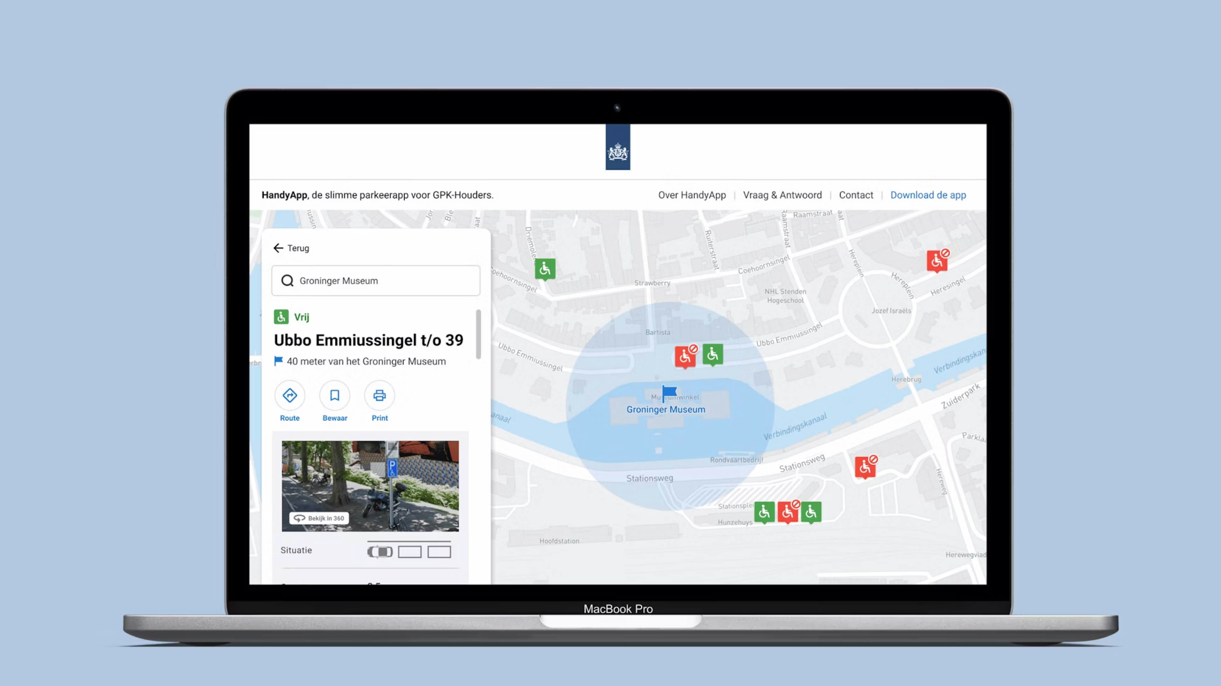
Task: Open the Contact page
Action: click(856, 195)
